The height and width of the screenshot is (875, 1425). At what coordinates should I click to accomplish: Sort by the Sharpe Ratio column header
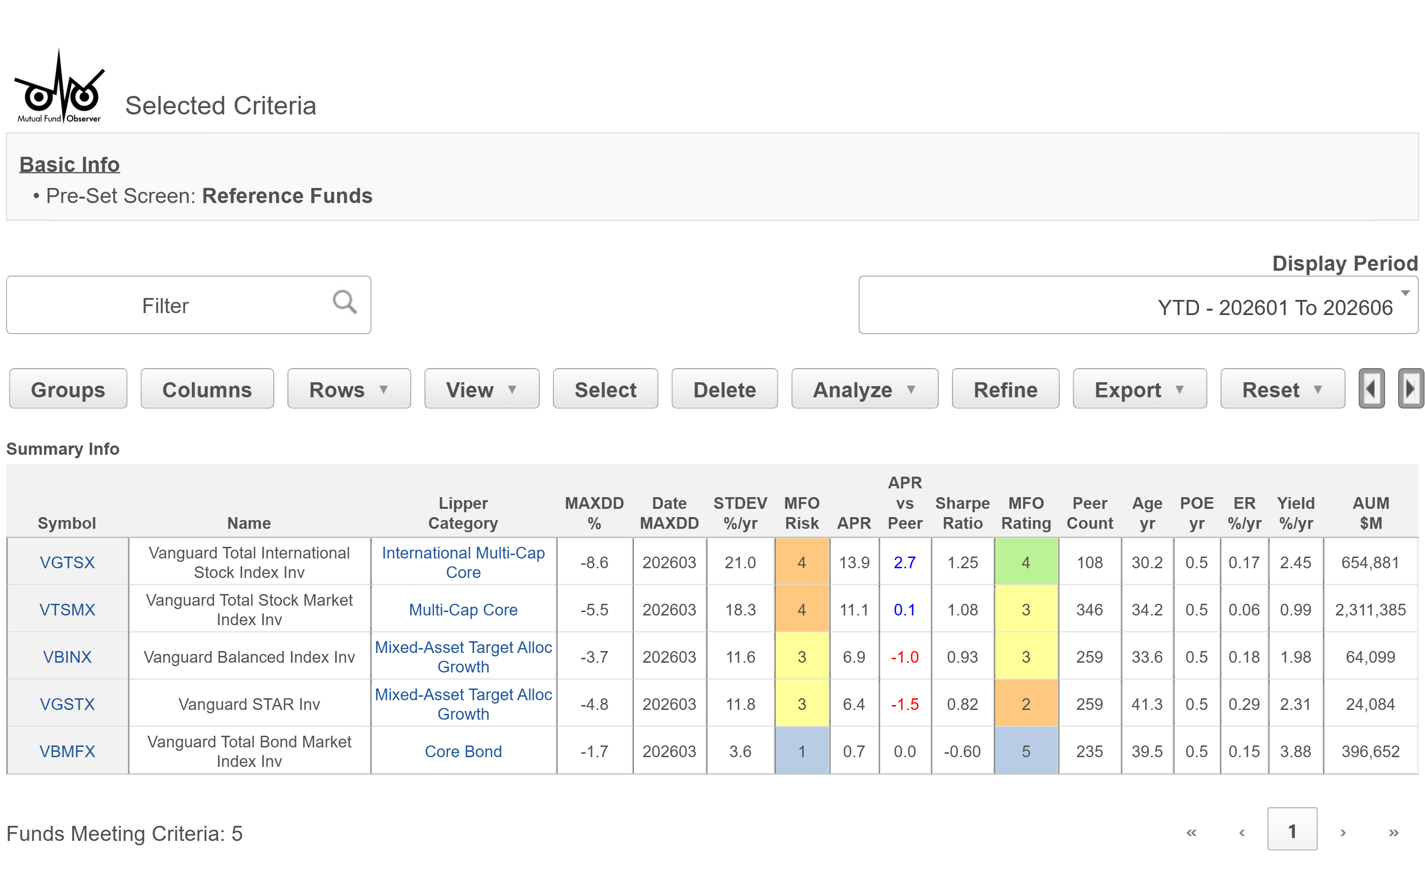pyautogui.click(x=962, y=512)
